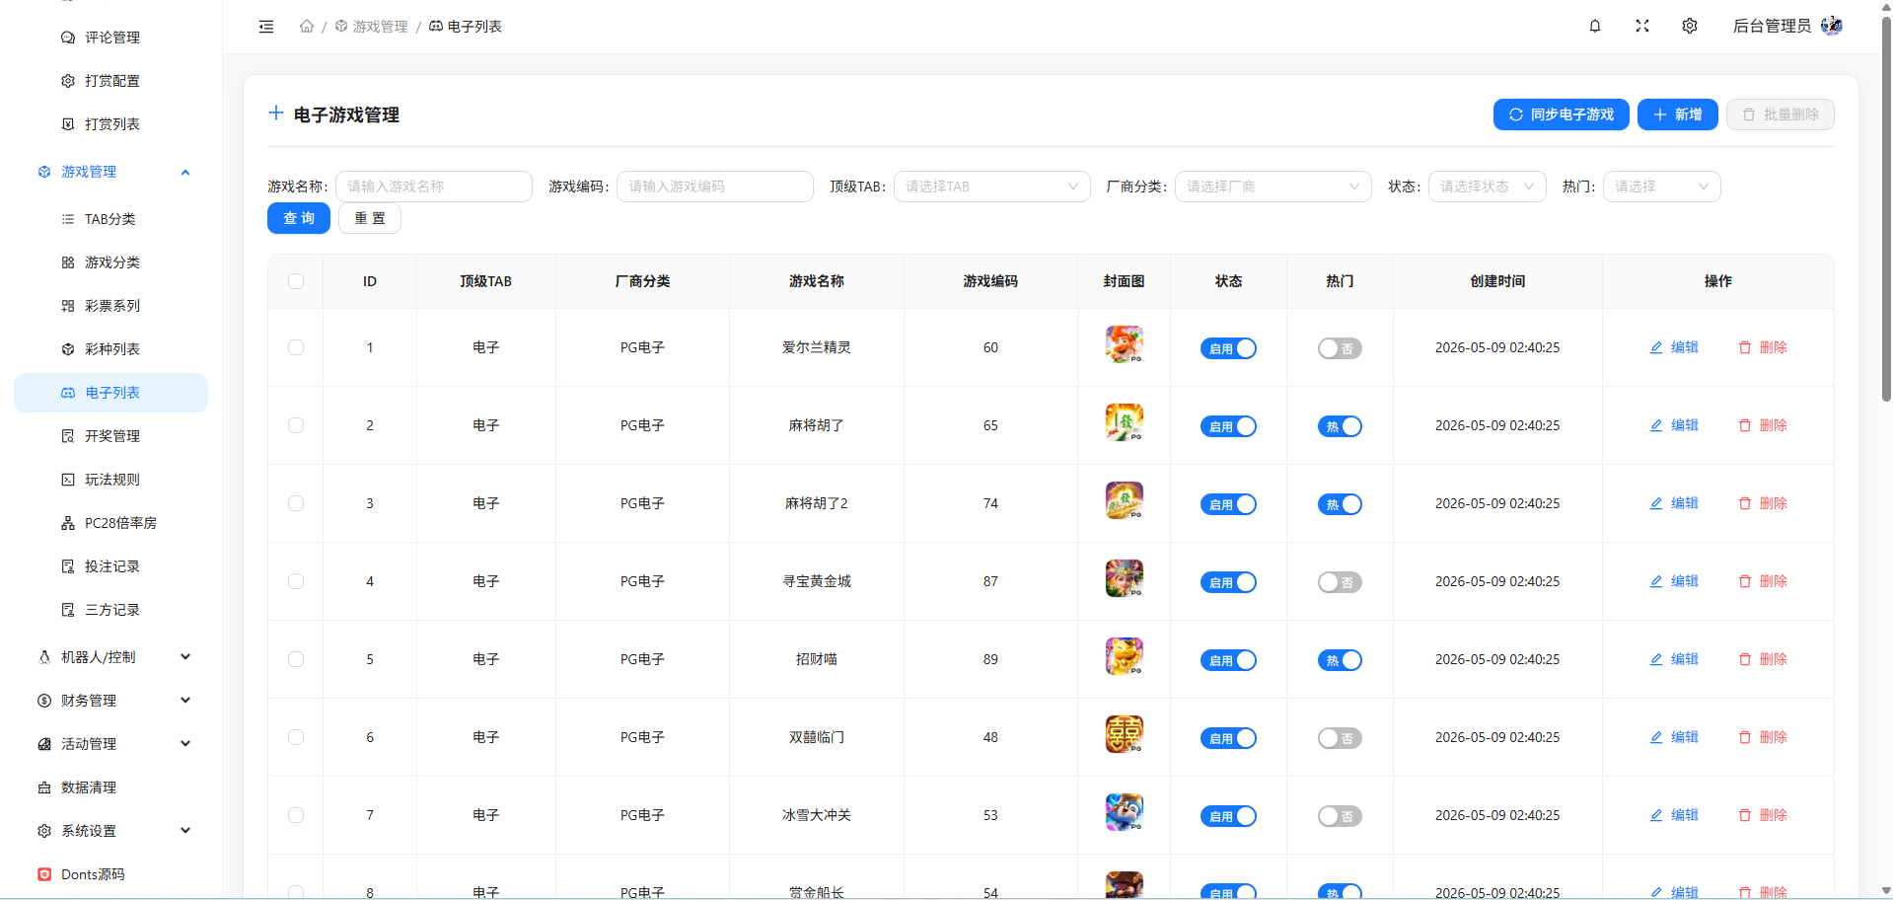Open Donts源码 in sidebar
1893x900 pixels.
coord(110,874)
